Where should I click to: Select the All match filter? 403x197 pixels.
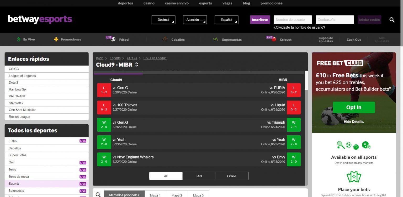tap(166, 176)
